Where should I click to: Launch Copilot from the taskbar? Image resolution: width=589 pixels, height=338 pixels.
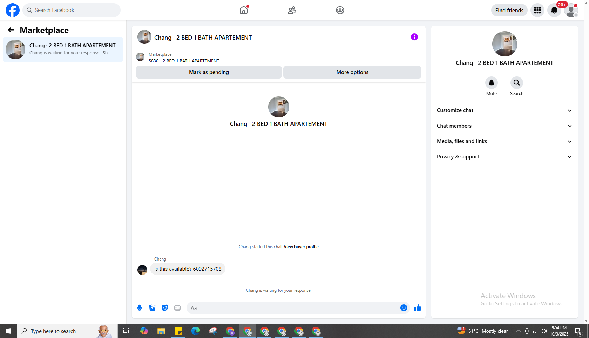coord(144,331)
